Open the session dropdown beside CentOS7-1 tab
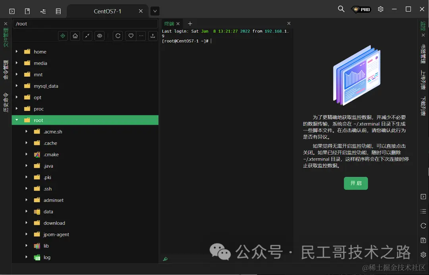The height and width of the screenshot is (275, 429). [x=155, y=11]
